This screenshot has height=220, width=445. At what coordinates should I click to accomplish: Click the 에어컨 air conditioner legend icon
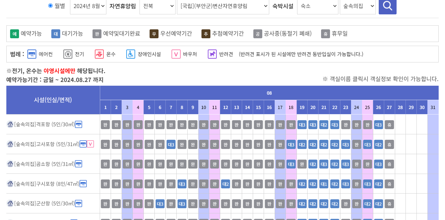tap(32, 54)
